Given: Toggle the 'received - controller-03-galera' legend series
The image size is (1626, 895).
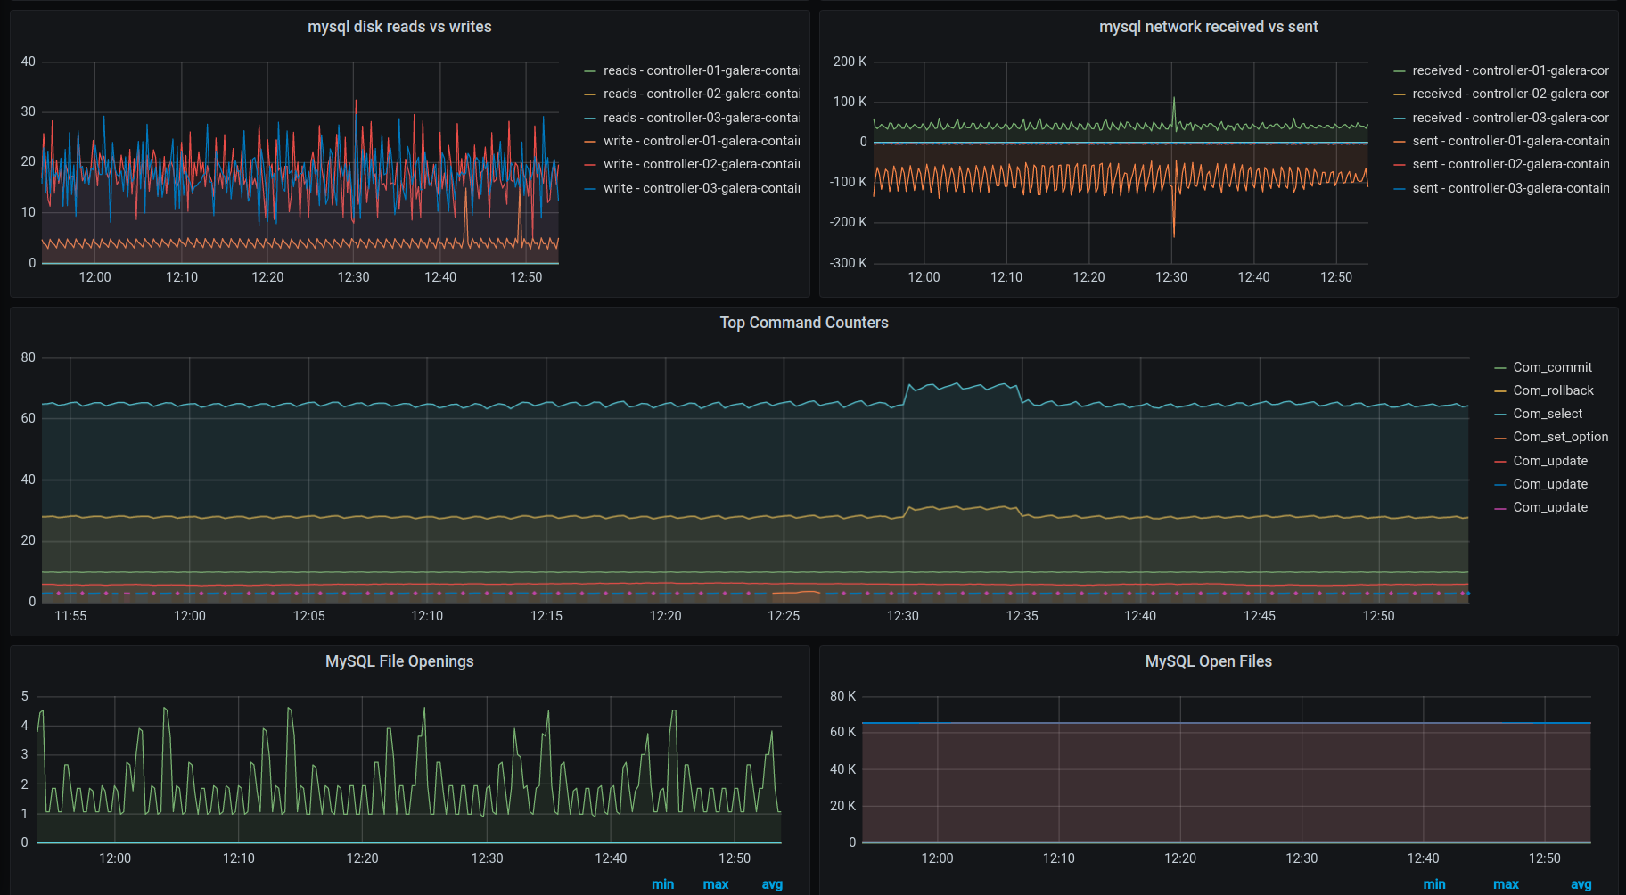Looking at the screenshot, I should tap(1510, 118).
